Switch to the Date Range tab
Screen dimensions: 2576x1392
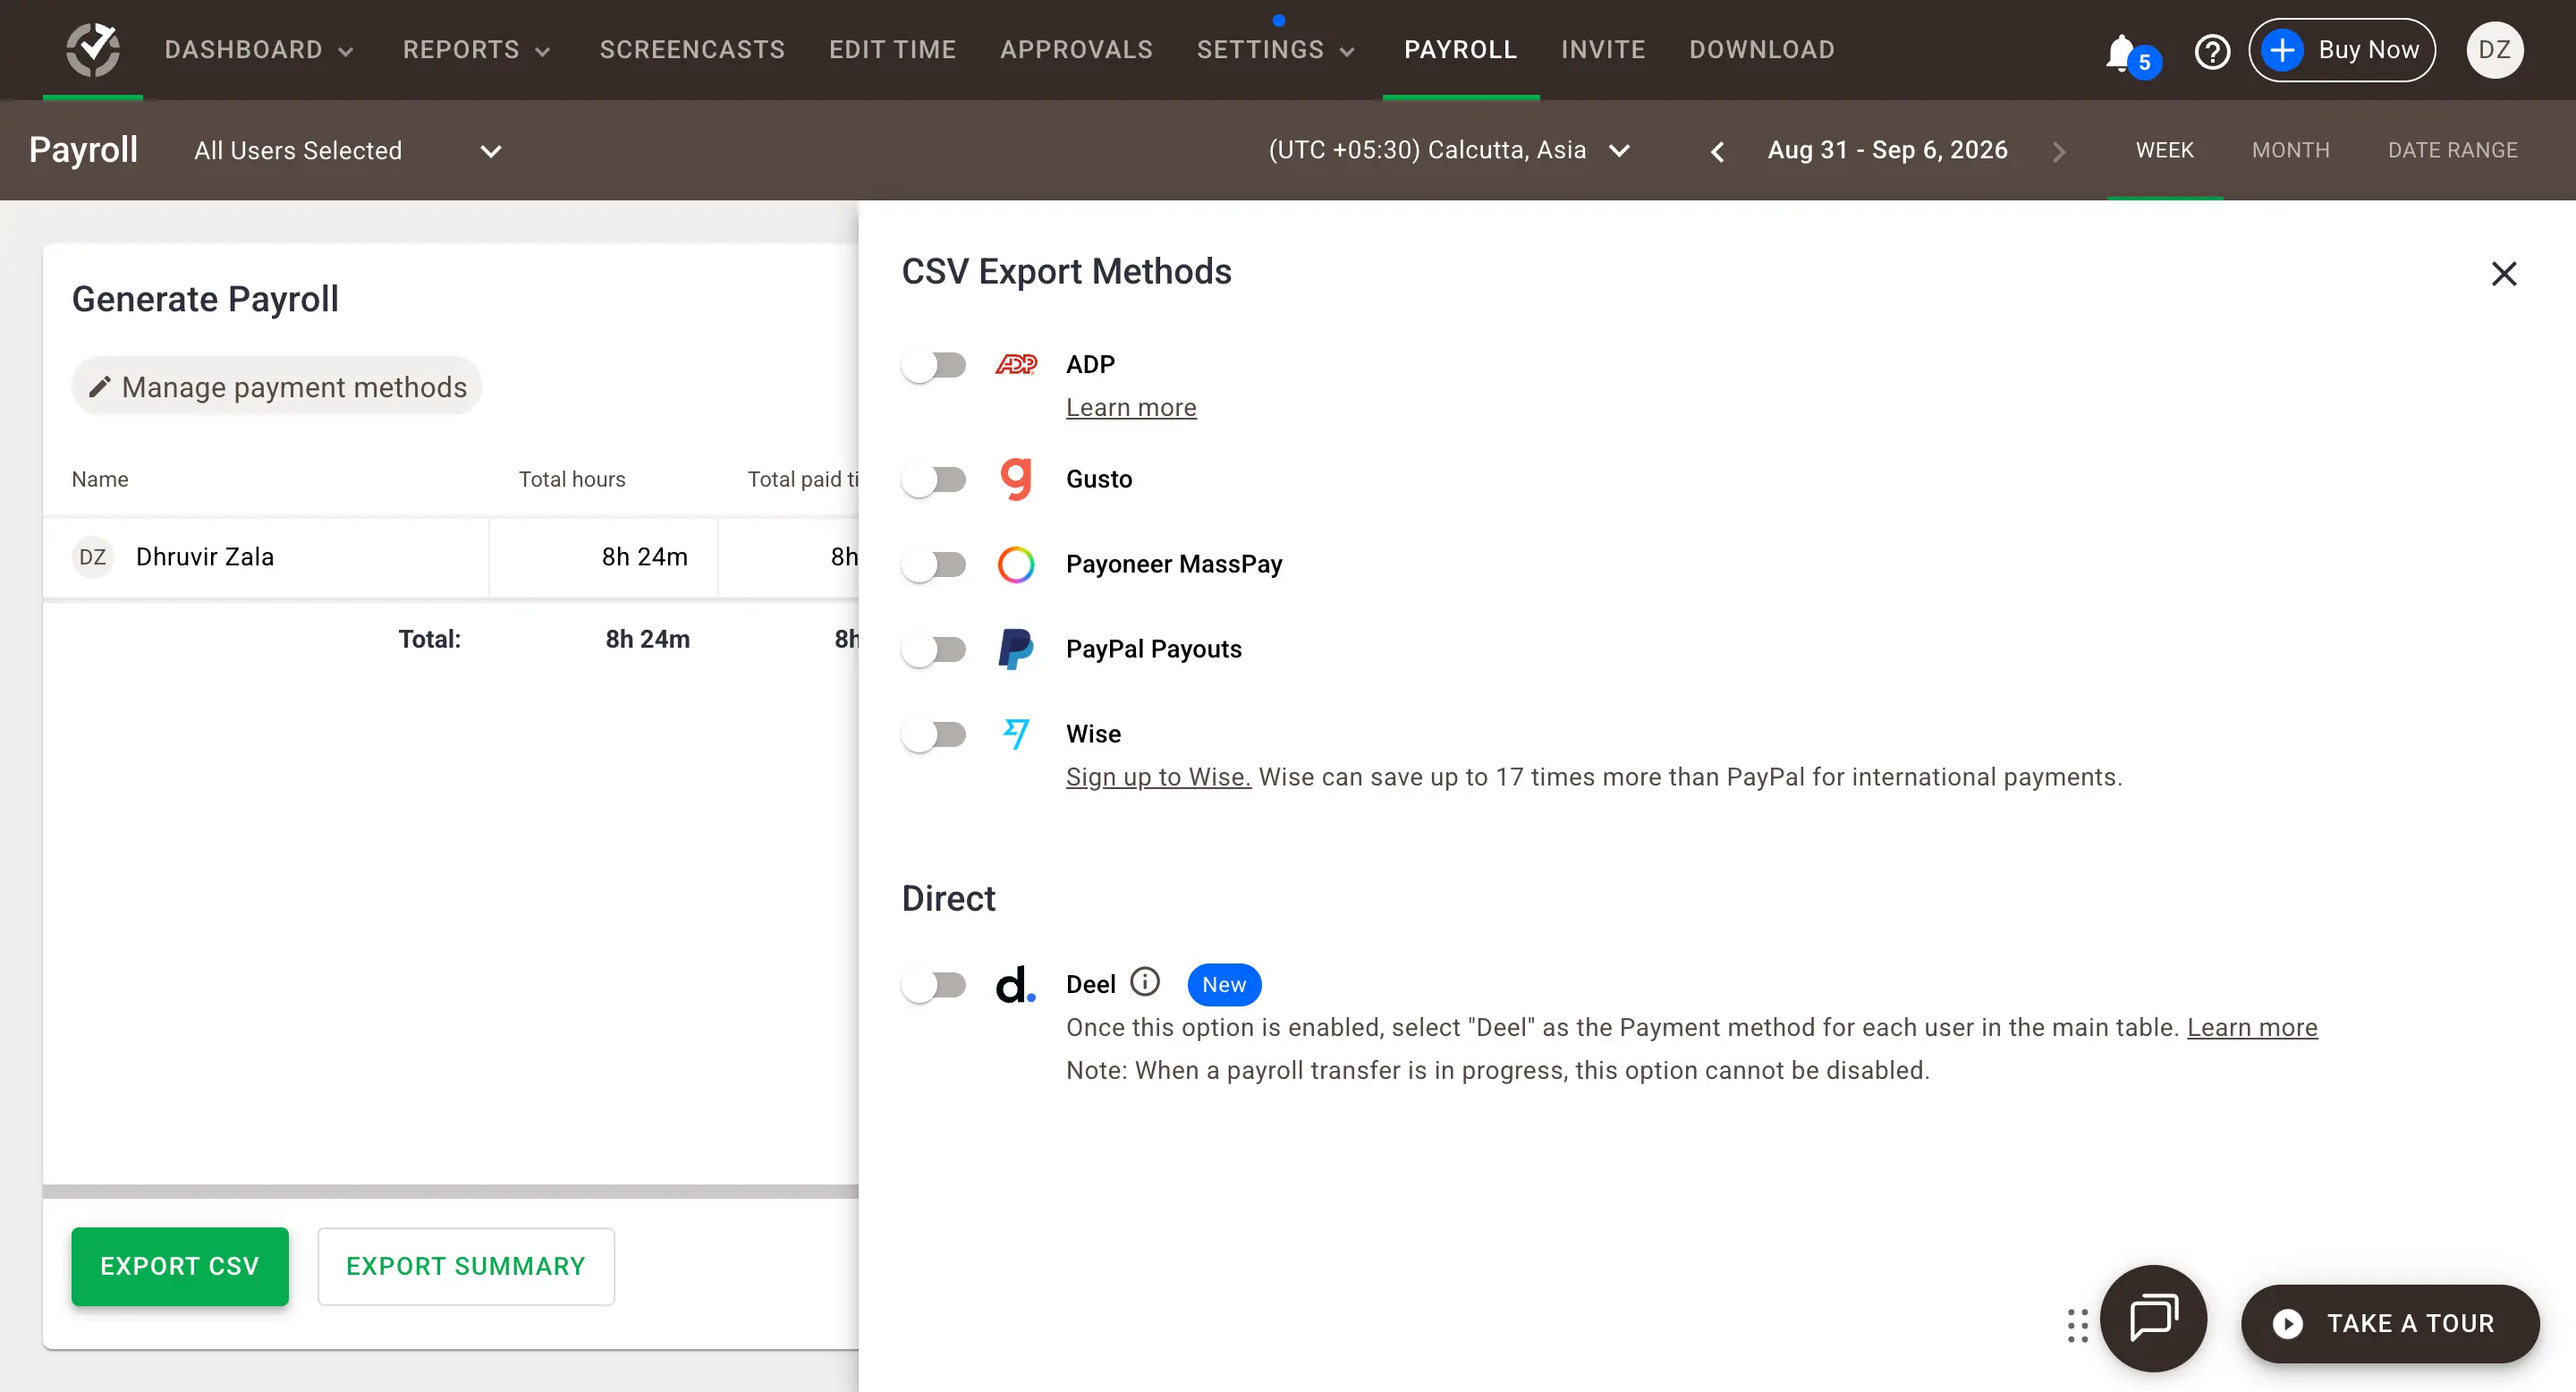(2452, 150)
